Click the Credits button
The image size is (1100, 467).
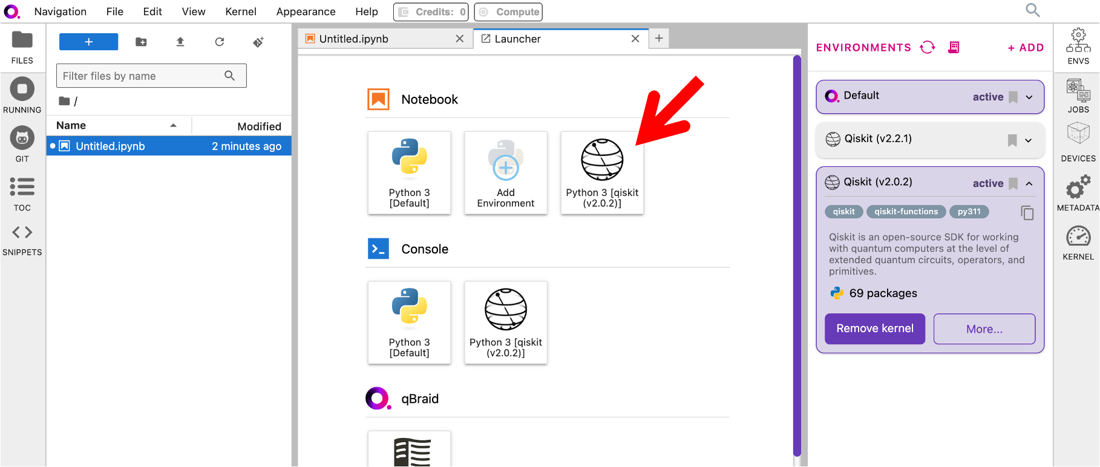tap(431, 11)
